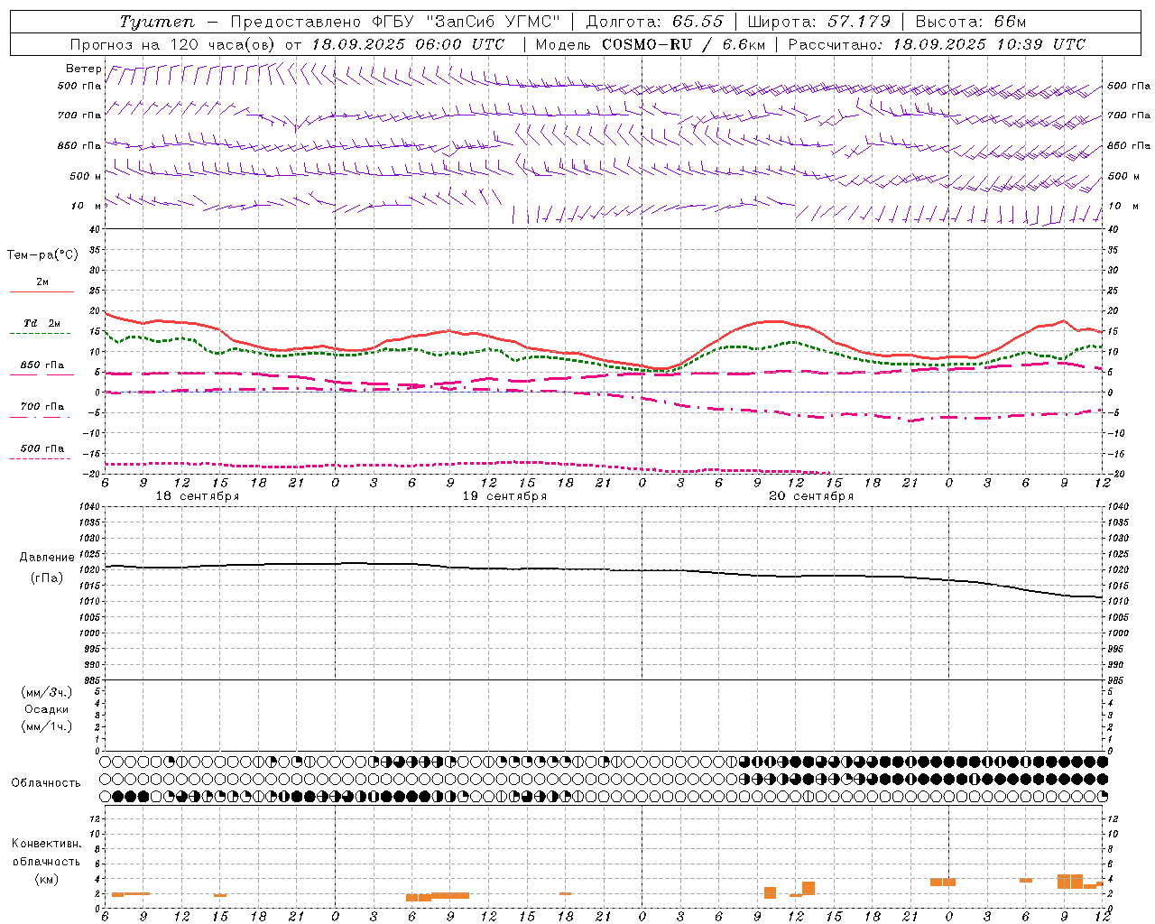Select the provider text ФГБУ "ЗапСиб УГМС"
Image resolution: width=1155 pixels, height=924 pixels.
[466, 22]
